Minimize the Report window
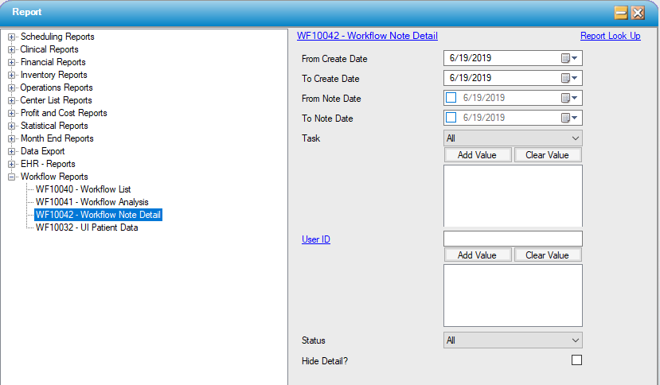This screenshot has height=385, width=660. click(622, 13)
